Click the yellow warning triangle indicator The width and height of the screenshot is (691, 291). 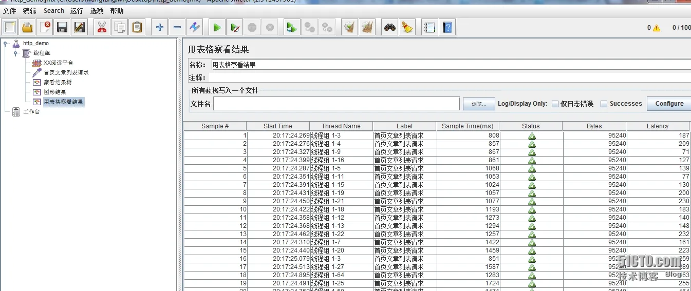coord(657,28)
